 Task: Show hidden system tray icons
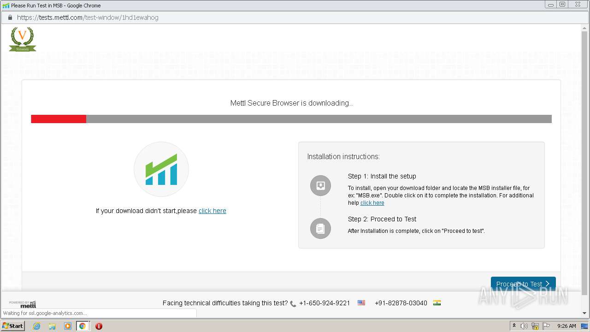[514, 326]
